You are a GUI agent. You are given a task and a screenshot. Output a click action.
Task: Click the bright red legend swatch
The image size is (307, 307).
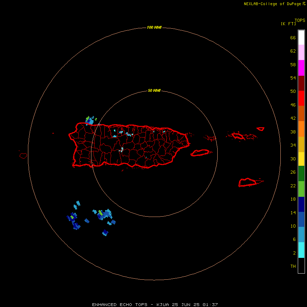click(301, 98)
